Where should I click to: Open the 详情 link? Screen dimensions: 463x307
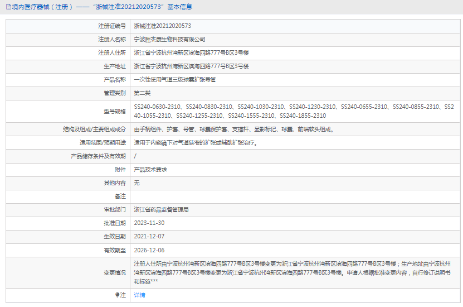click(x=139, y=295)
